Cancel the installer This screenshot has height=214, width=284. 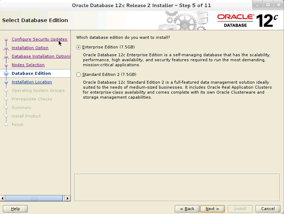pyautogui.click(x=268, y=209)
